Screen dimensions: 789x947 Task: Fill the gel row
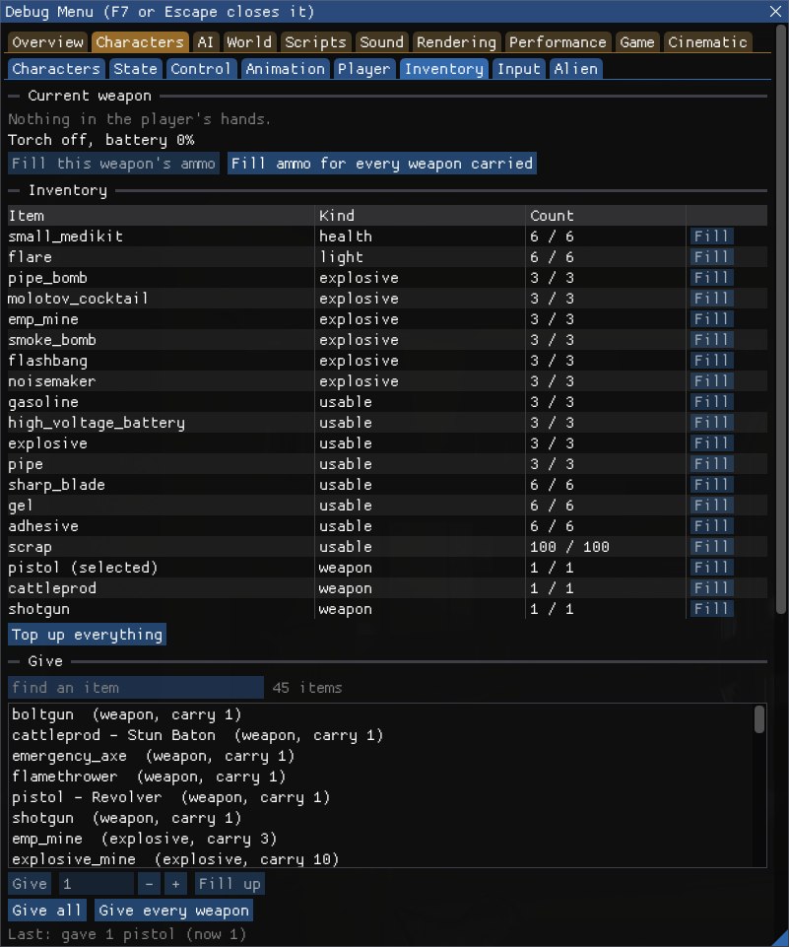(712, 506)
